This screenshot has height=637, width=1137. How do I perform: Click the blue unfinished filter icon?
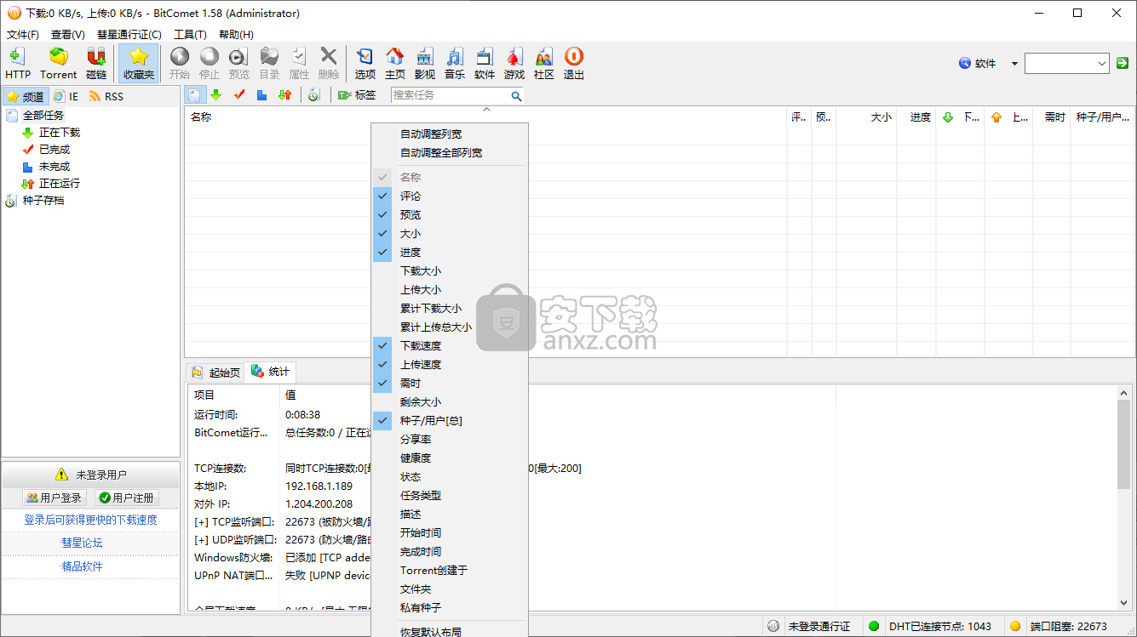tap(262, 95)
